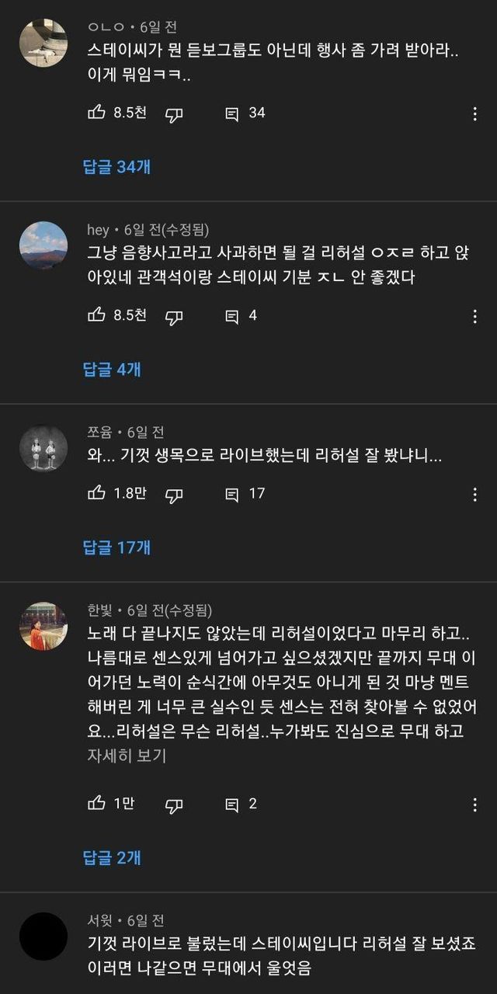497x994 pixels.
Task: Expand 답글 2개 replies
Action: point(112,857)
